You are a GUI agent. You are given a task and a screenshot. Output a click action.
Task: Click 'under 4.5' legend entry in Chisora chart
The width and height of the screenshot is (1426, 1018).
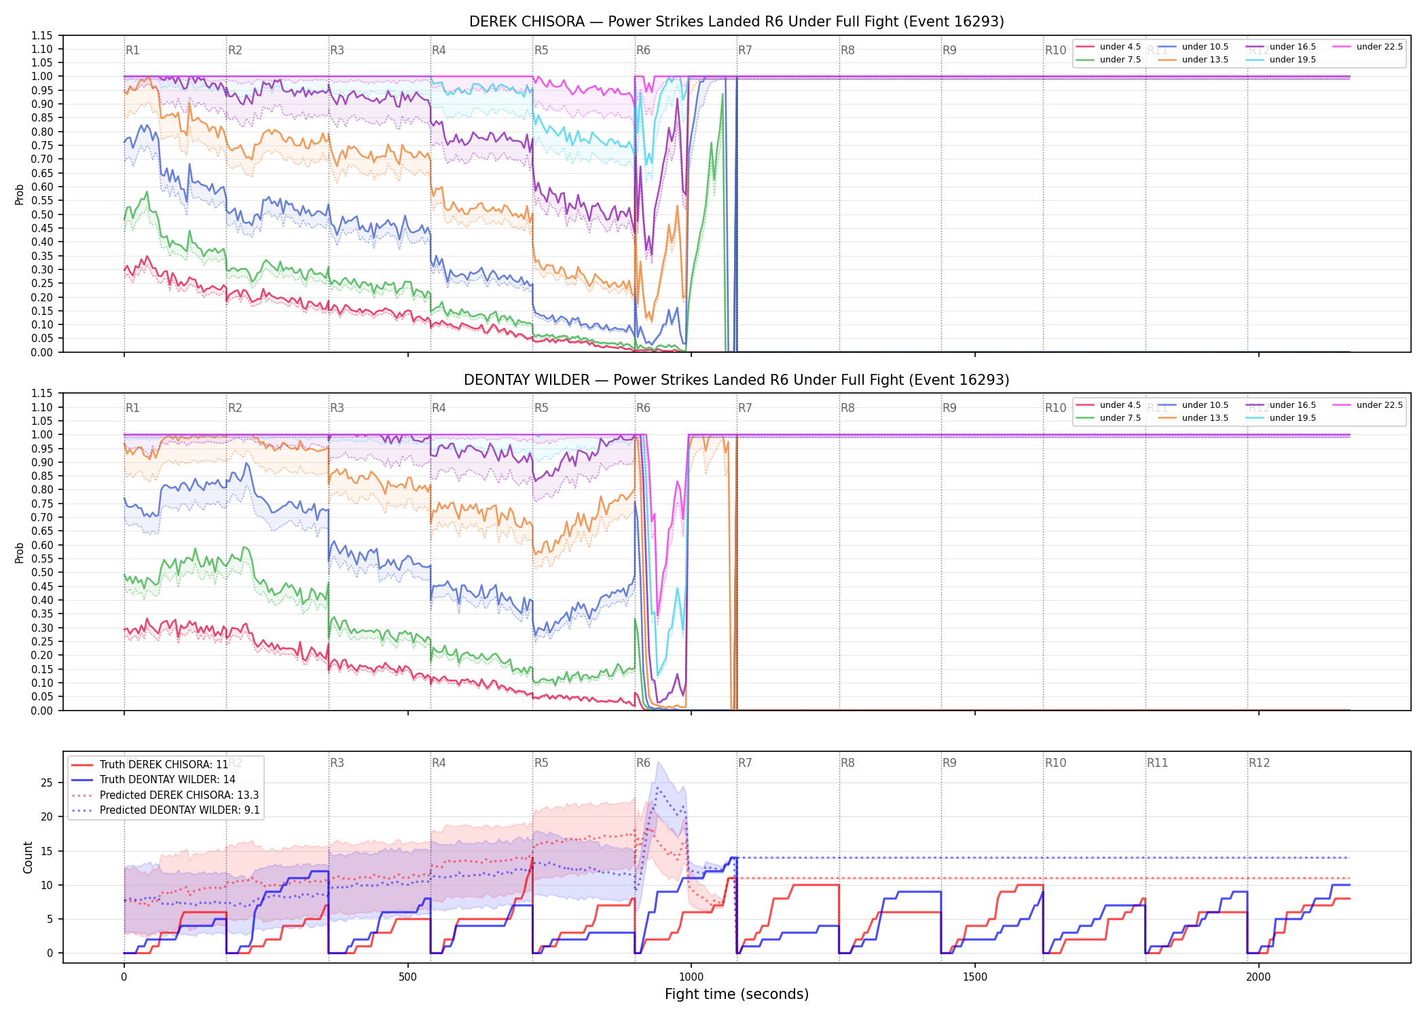[x=1108, y=47]
